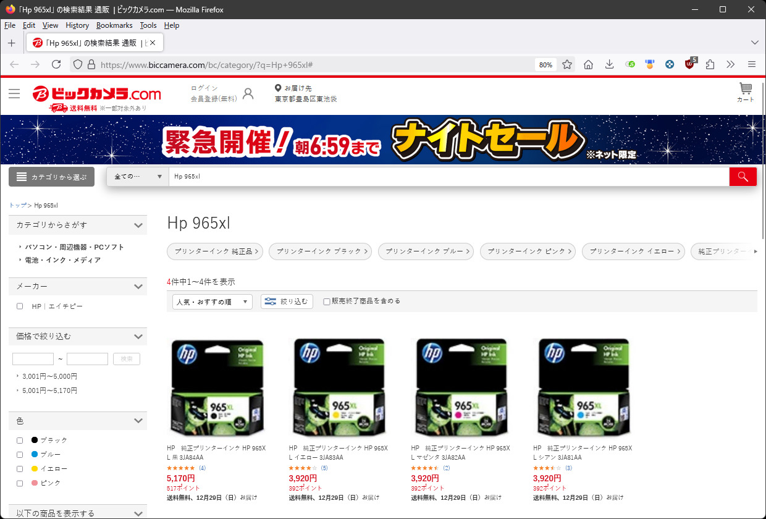
Task: Check the HP maker filter checkbox
Action: point(20,306)
